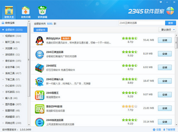Click the 55.41 MB size text
Image resolution: width=178 pixels, height=132 pixels.
tap(148, 40)
